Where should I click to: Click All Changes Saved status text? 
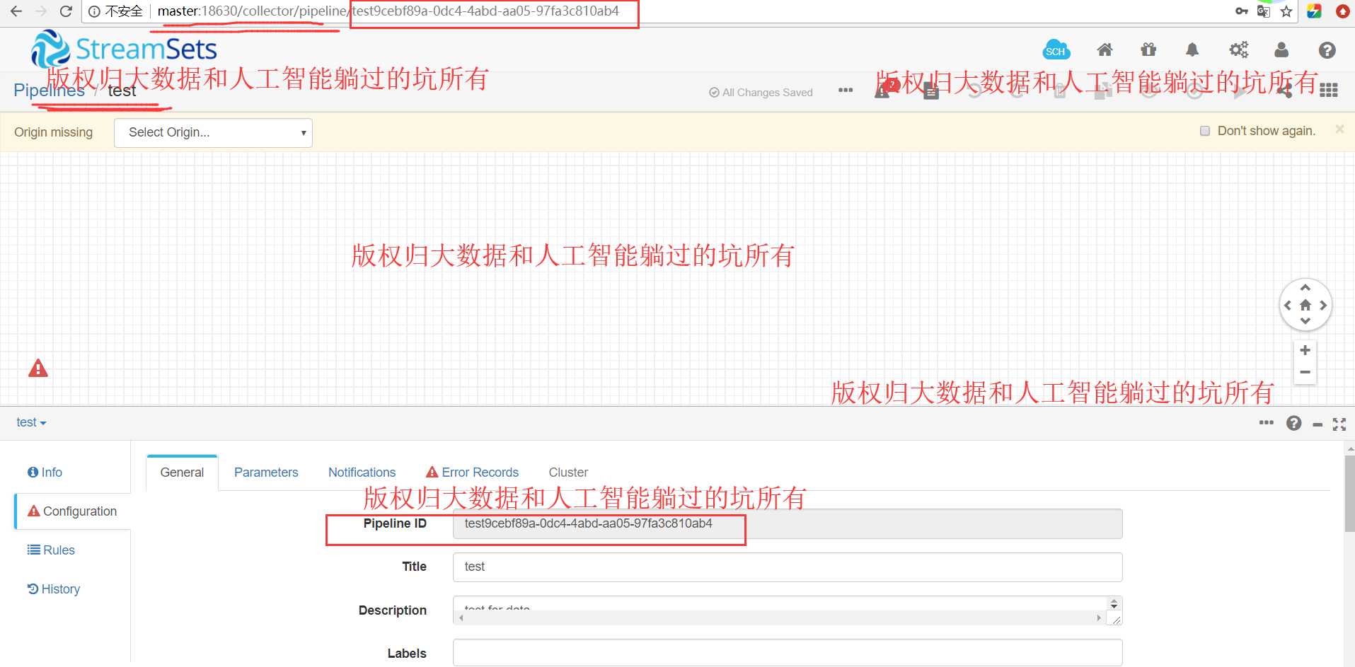pos(761,93)
